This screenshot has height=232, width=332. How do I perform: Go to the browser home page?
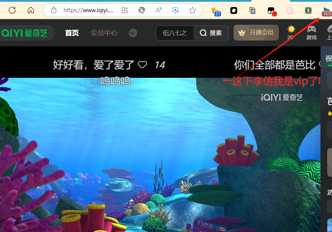[x=31, y=10]
